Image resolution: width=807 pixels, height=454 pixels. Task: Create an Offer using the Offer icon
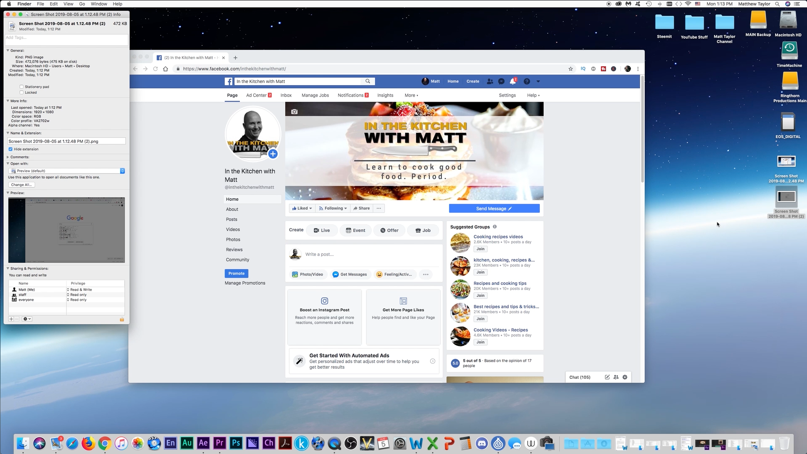[x=389, y=230]
